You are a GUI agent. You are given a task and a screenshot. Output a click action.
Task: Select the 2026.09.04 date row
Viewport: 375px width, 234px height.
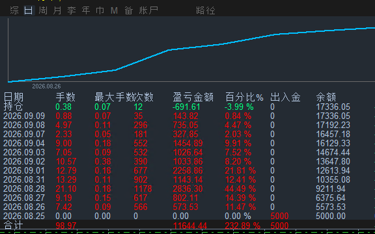(24, 143)
